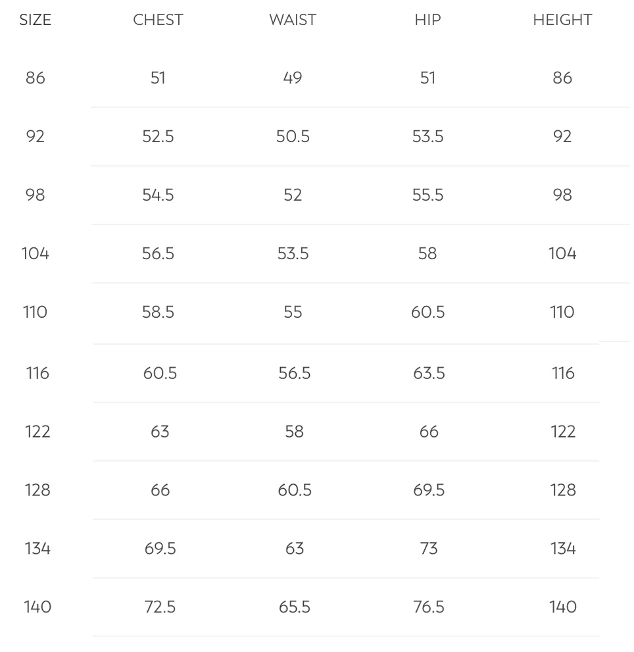The width and height of the screenshot is (634, 652).
Task: Click the CHEST column header
Action: [158, 20]
